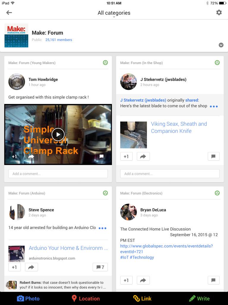Viewport: 228px width, 305px height.
Task: Add a comment on Tom Howbridge's post
Action: tap(58, 174)
